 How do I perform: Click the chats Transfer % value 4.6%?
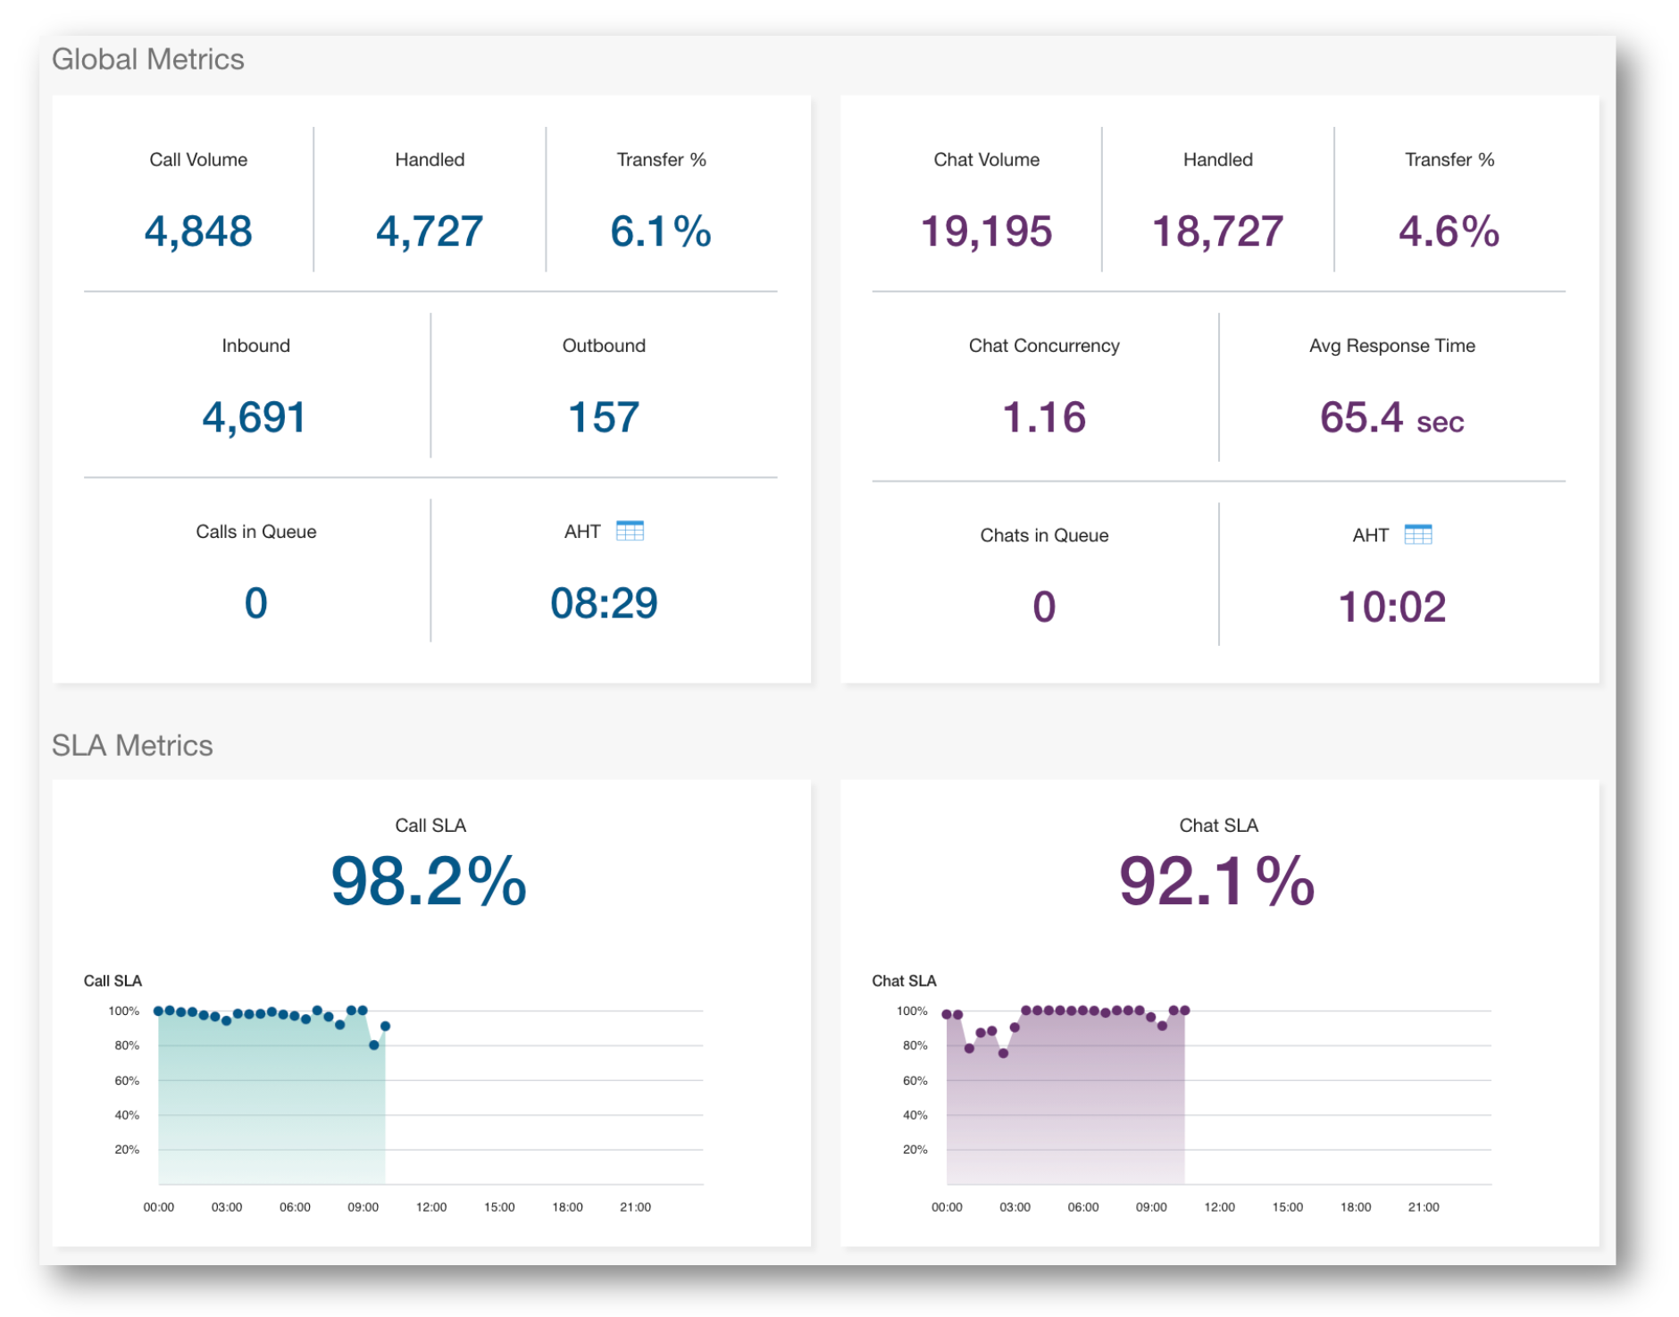1449,231
